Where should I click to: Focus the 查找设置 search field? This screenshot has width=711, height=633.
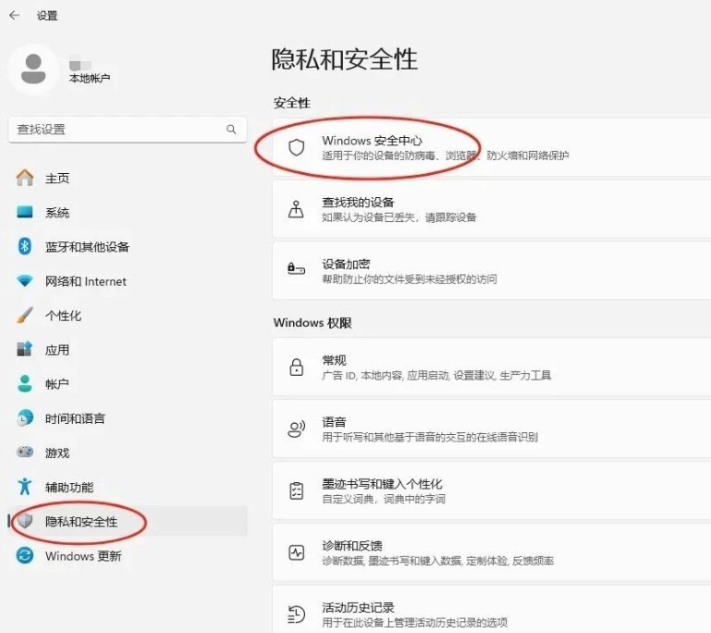128,130
